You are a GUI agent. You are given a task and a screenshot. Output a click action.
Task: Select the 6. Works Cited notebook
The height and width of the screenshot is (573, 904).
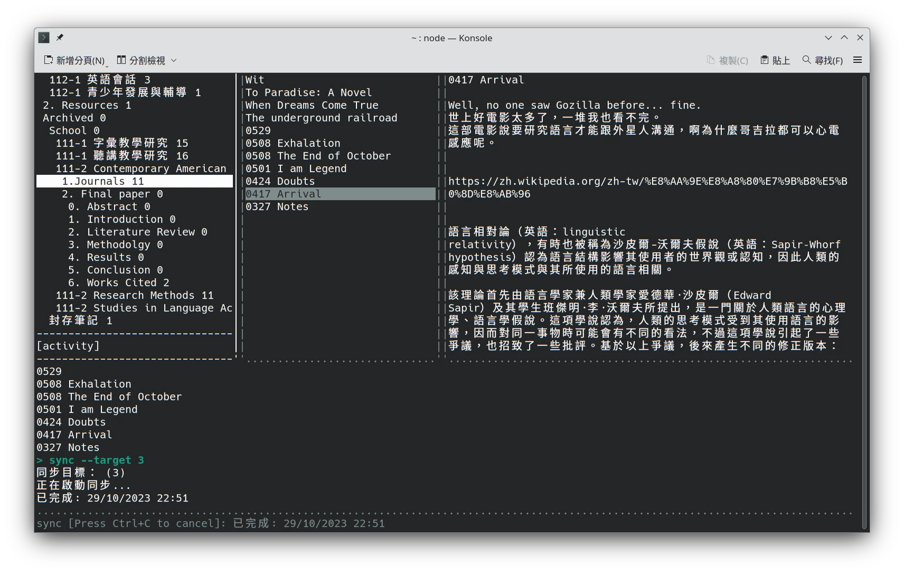[x=119, y=283]
